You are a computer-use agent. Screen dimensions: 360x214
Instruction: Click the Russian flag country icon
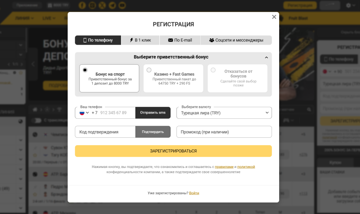pos(82,112)
